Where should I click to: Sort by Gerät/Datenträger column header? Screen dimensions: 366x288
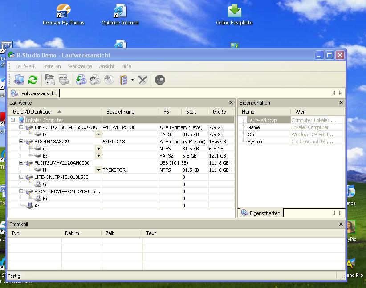[x=55, y=112]
